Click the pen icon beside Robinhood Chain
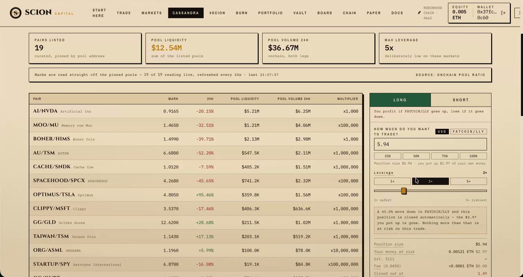This screenshot has height=277, width=523. click(419, 13)
